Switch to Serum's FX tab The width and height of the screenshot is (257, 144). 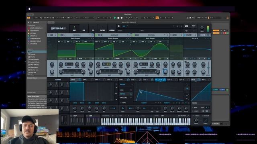coord(93,28)
